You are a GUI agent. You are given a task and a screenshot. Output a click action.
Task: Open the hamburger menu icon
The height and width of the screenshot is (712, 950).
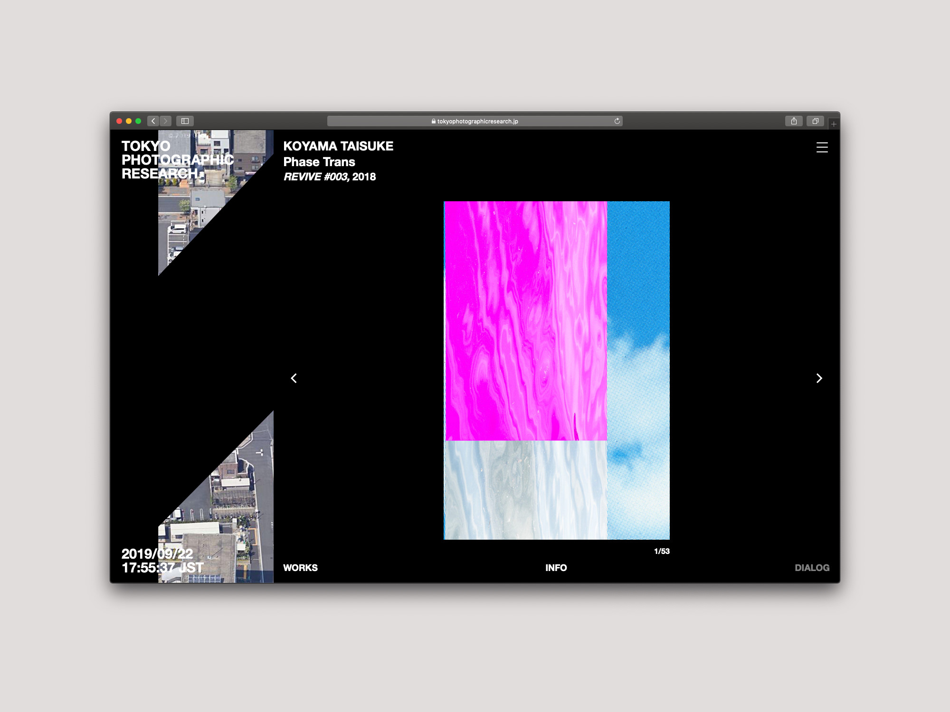(x=822, y=148)
